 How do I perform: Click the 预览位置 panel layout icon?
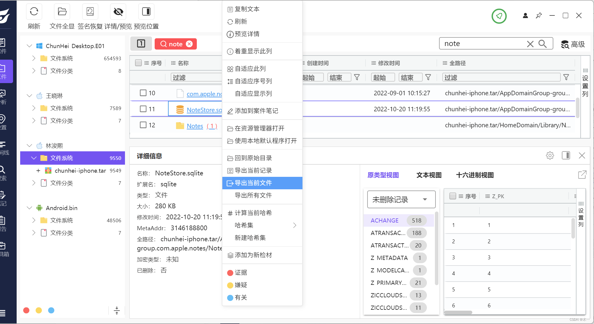pyautogui.click(x=146, y=12)
